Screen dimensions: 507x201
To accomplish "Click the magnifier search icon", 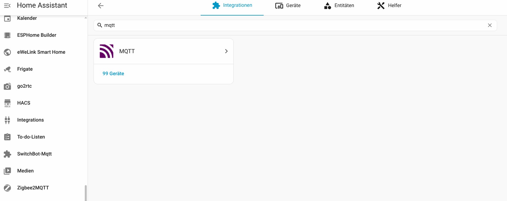I will 100,25.
